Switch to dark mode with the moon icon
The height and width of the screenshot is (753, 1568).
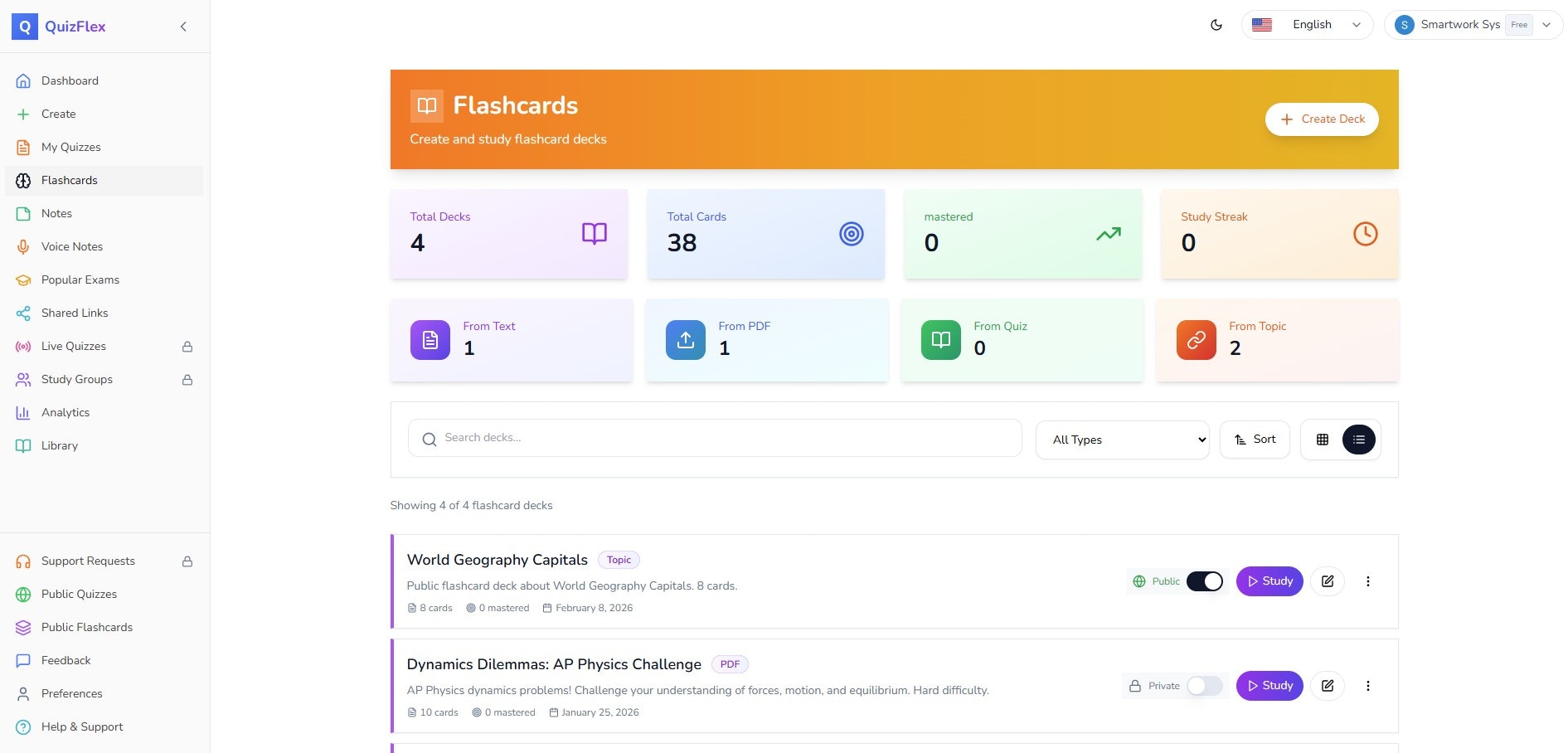(1216, 24)
